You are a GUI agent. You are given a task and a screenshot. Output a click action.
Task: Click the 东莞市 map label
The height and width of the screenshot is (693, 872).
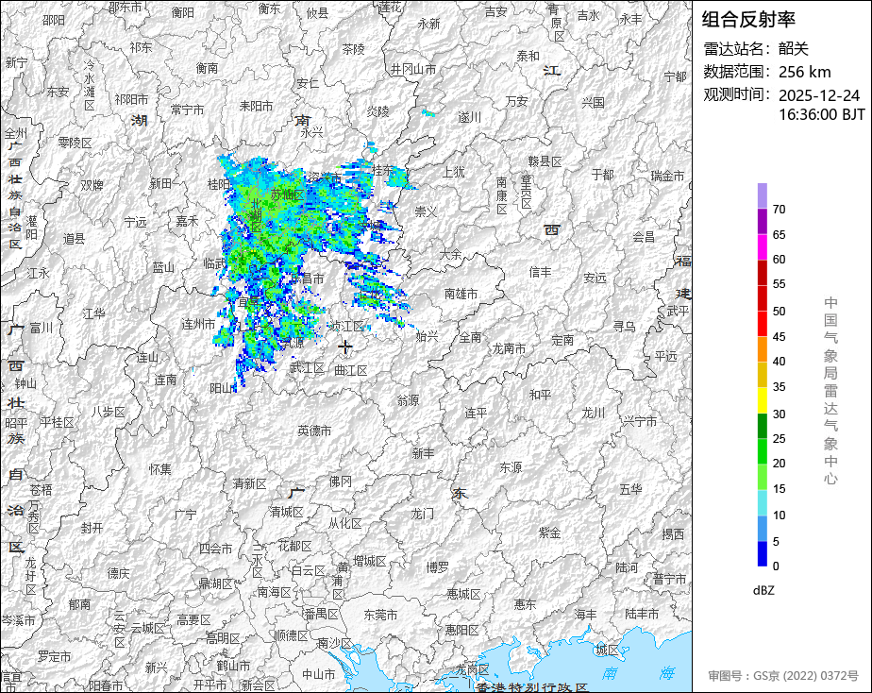[x=380, y=616]
